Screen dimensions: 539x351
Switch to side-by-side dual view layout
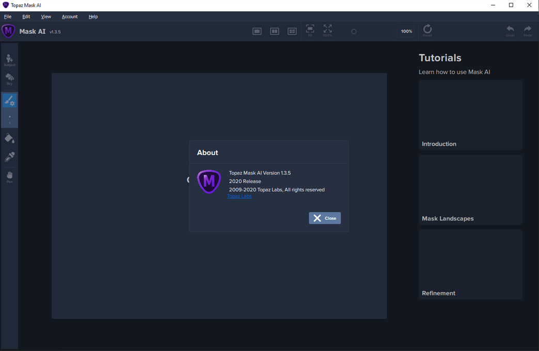point(274,31)
